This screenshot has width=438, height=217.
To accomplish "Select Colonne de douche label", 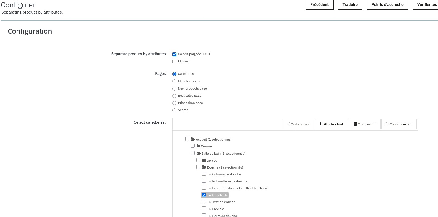I will 227,174.
